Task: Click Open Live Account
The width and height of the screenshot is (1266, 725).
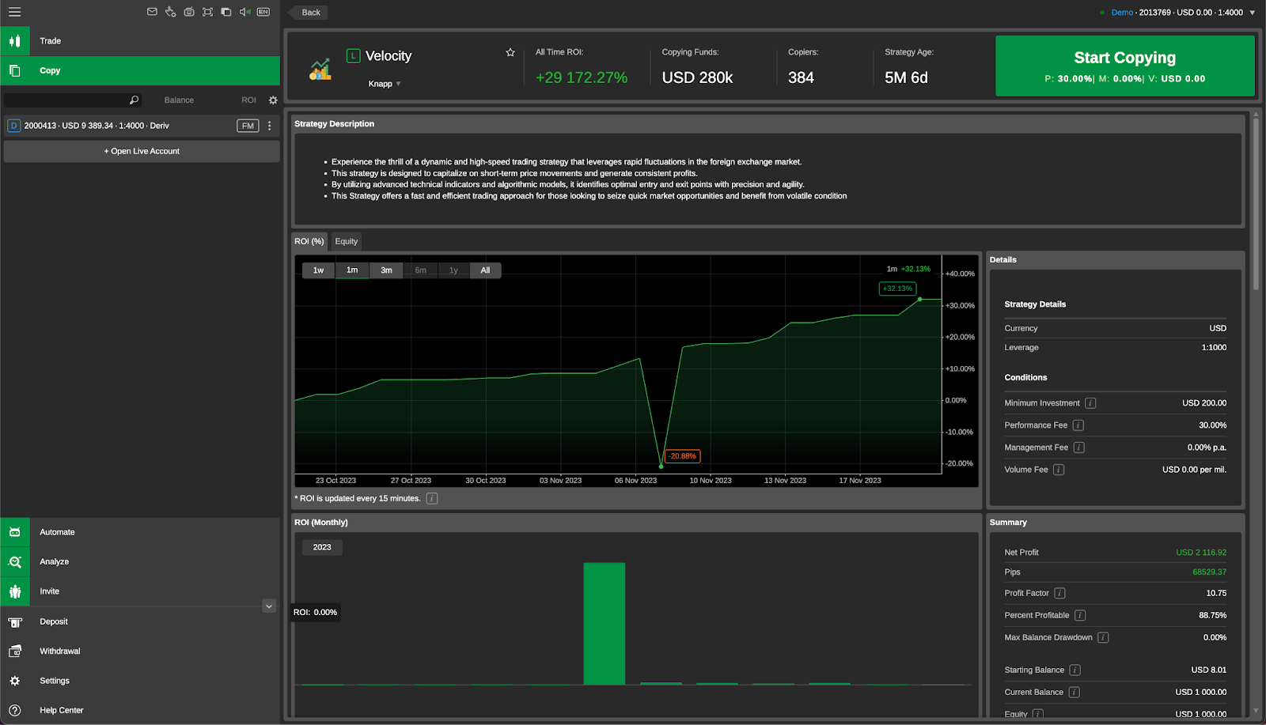Action: (141, 150)
